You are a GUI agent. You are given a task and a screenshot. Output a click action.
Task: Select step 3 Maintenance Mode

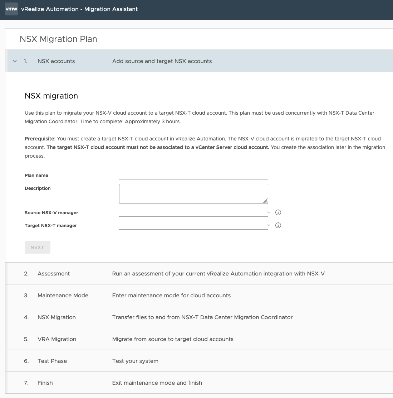click(63, 296)
